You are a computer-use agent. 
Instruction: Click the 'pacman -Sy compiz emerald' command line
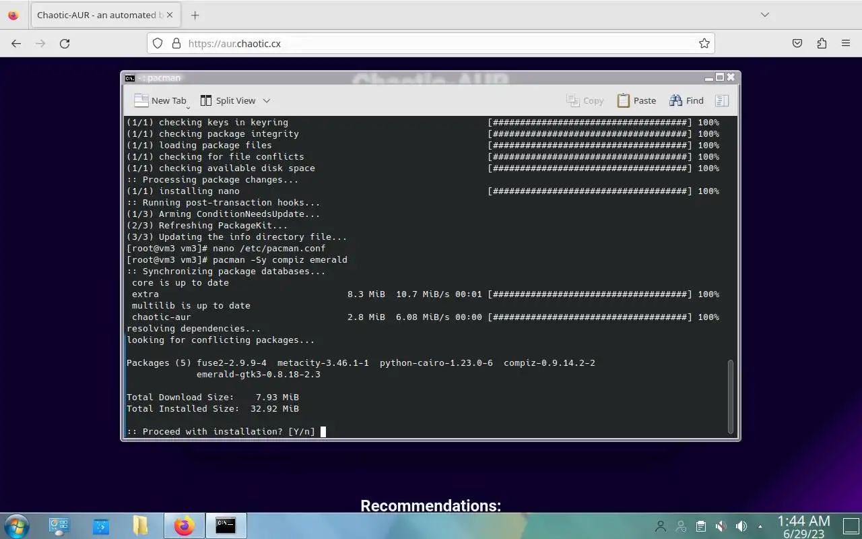pos(237,259)
